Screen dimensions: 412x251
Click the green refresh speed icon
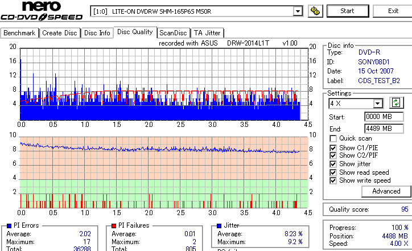pos(396,103)
